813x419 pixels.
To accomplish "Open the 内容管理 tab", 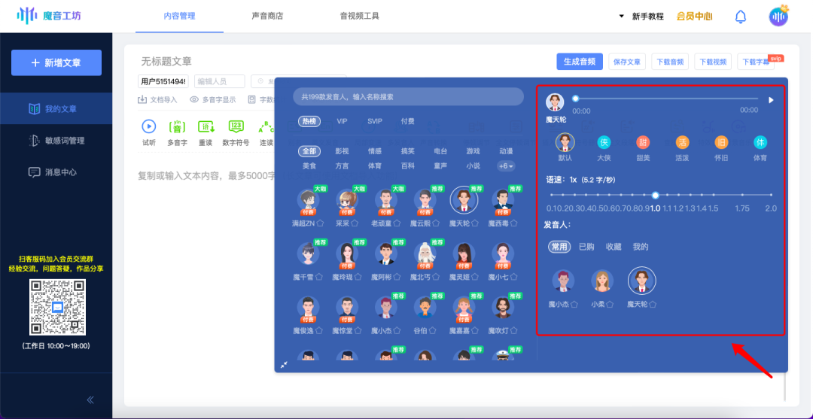I will (x=179, y=16).
